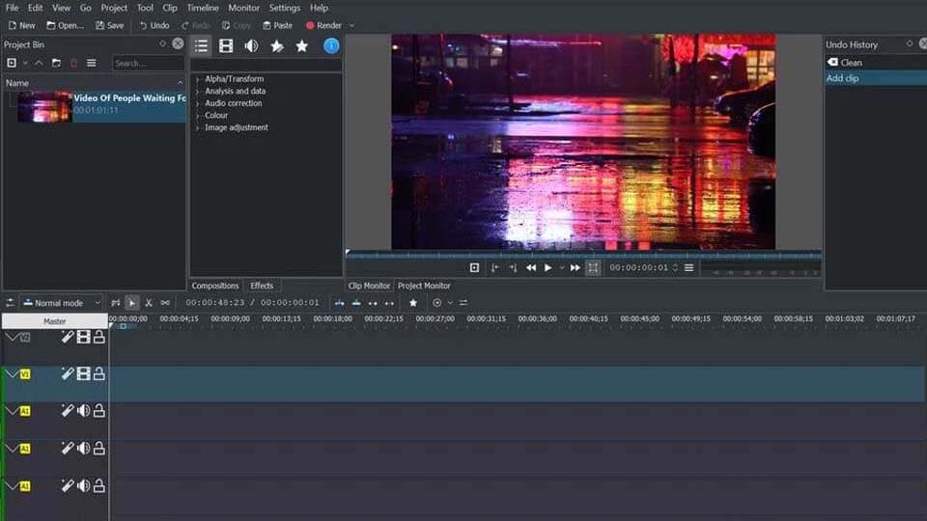Viewport: 927px width, 521px height.
Task: Click the monitor timecode stepper arrows
Action: (x=675, y=267)
